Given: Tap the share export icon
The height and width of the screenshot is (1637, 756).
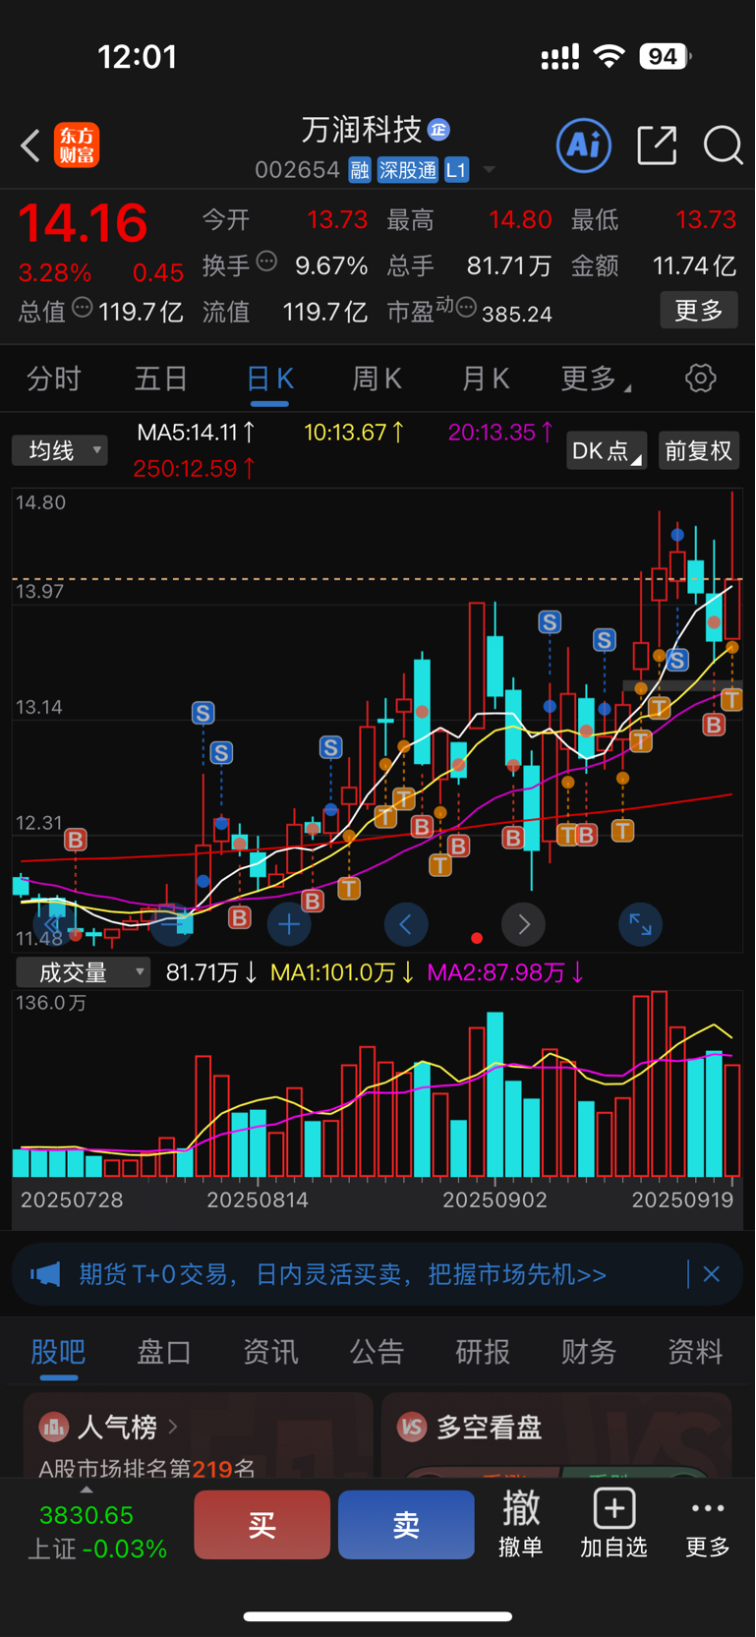Looking at the screenshot, I should (x=657, y=146).
